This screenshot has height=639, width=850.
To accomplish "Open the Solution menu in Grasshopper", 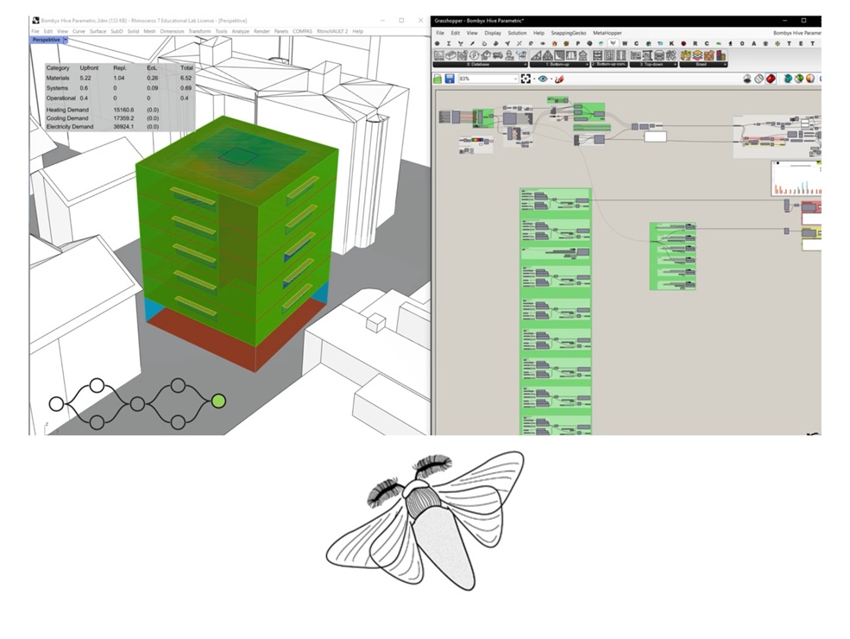I will pyautogui.click(x=517, y=33).
